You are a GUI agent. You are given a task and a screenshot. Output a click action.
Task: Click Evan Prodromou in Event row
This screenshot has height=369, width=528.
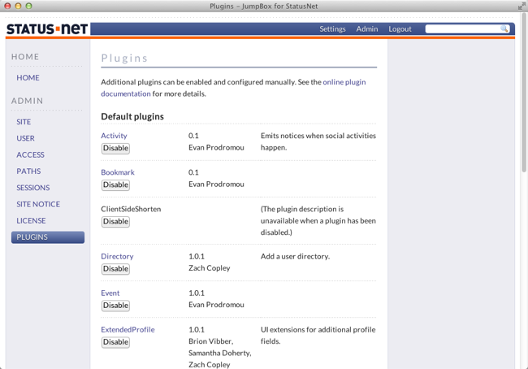216,305
